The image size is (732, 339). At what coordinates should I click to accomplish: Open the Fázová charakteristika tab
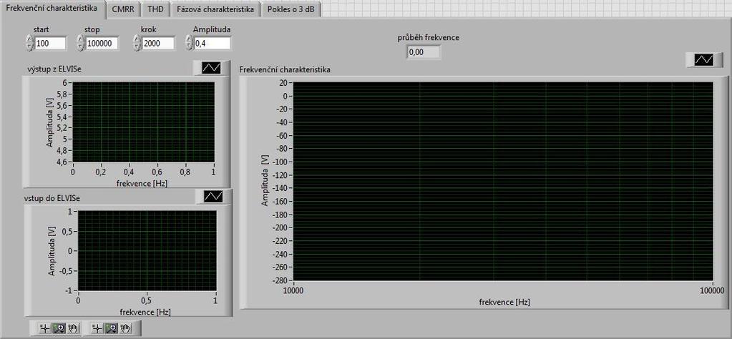[x=215, y=9]
